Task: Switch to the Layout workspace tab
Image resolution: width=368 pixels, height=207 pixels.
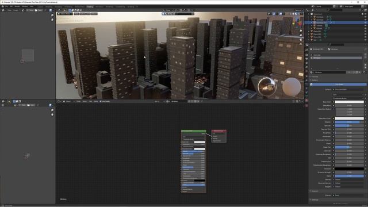Action: 40,6
